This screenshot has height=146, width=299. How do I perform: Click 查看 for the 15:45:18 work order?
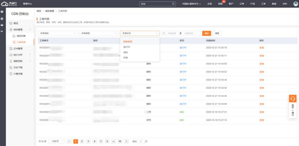tap(262, 48)
